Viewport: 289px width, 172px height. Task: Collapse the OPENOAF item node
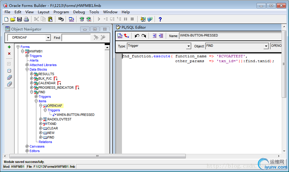pos(41,106)
